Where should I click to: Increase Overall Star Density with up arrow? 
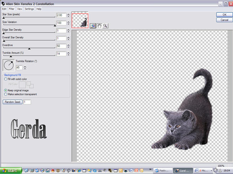click(x=68, y=38)
